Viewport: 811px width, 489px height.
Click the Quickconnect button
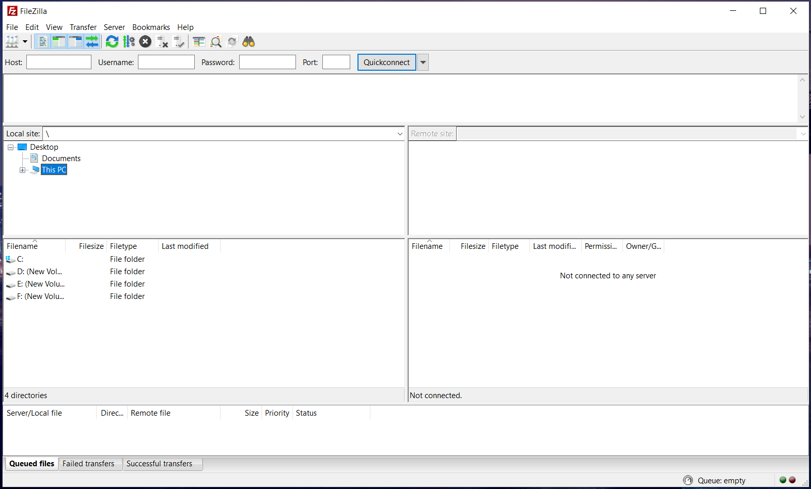[386, 62]
